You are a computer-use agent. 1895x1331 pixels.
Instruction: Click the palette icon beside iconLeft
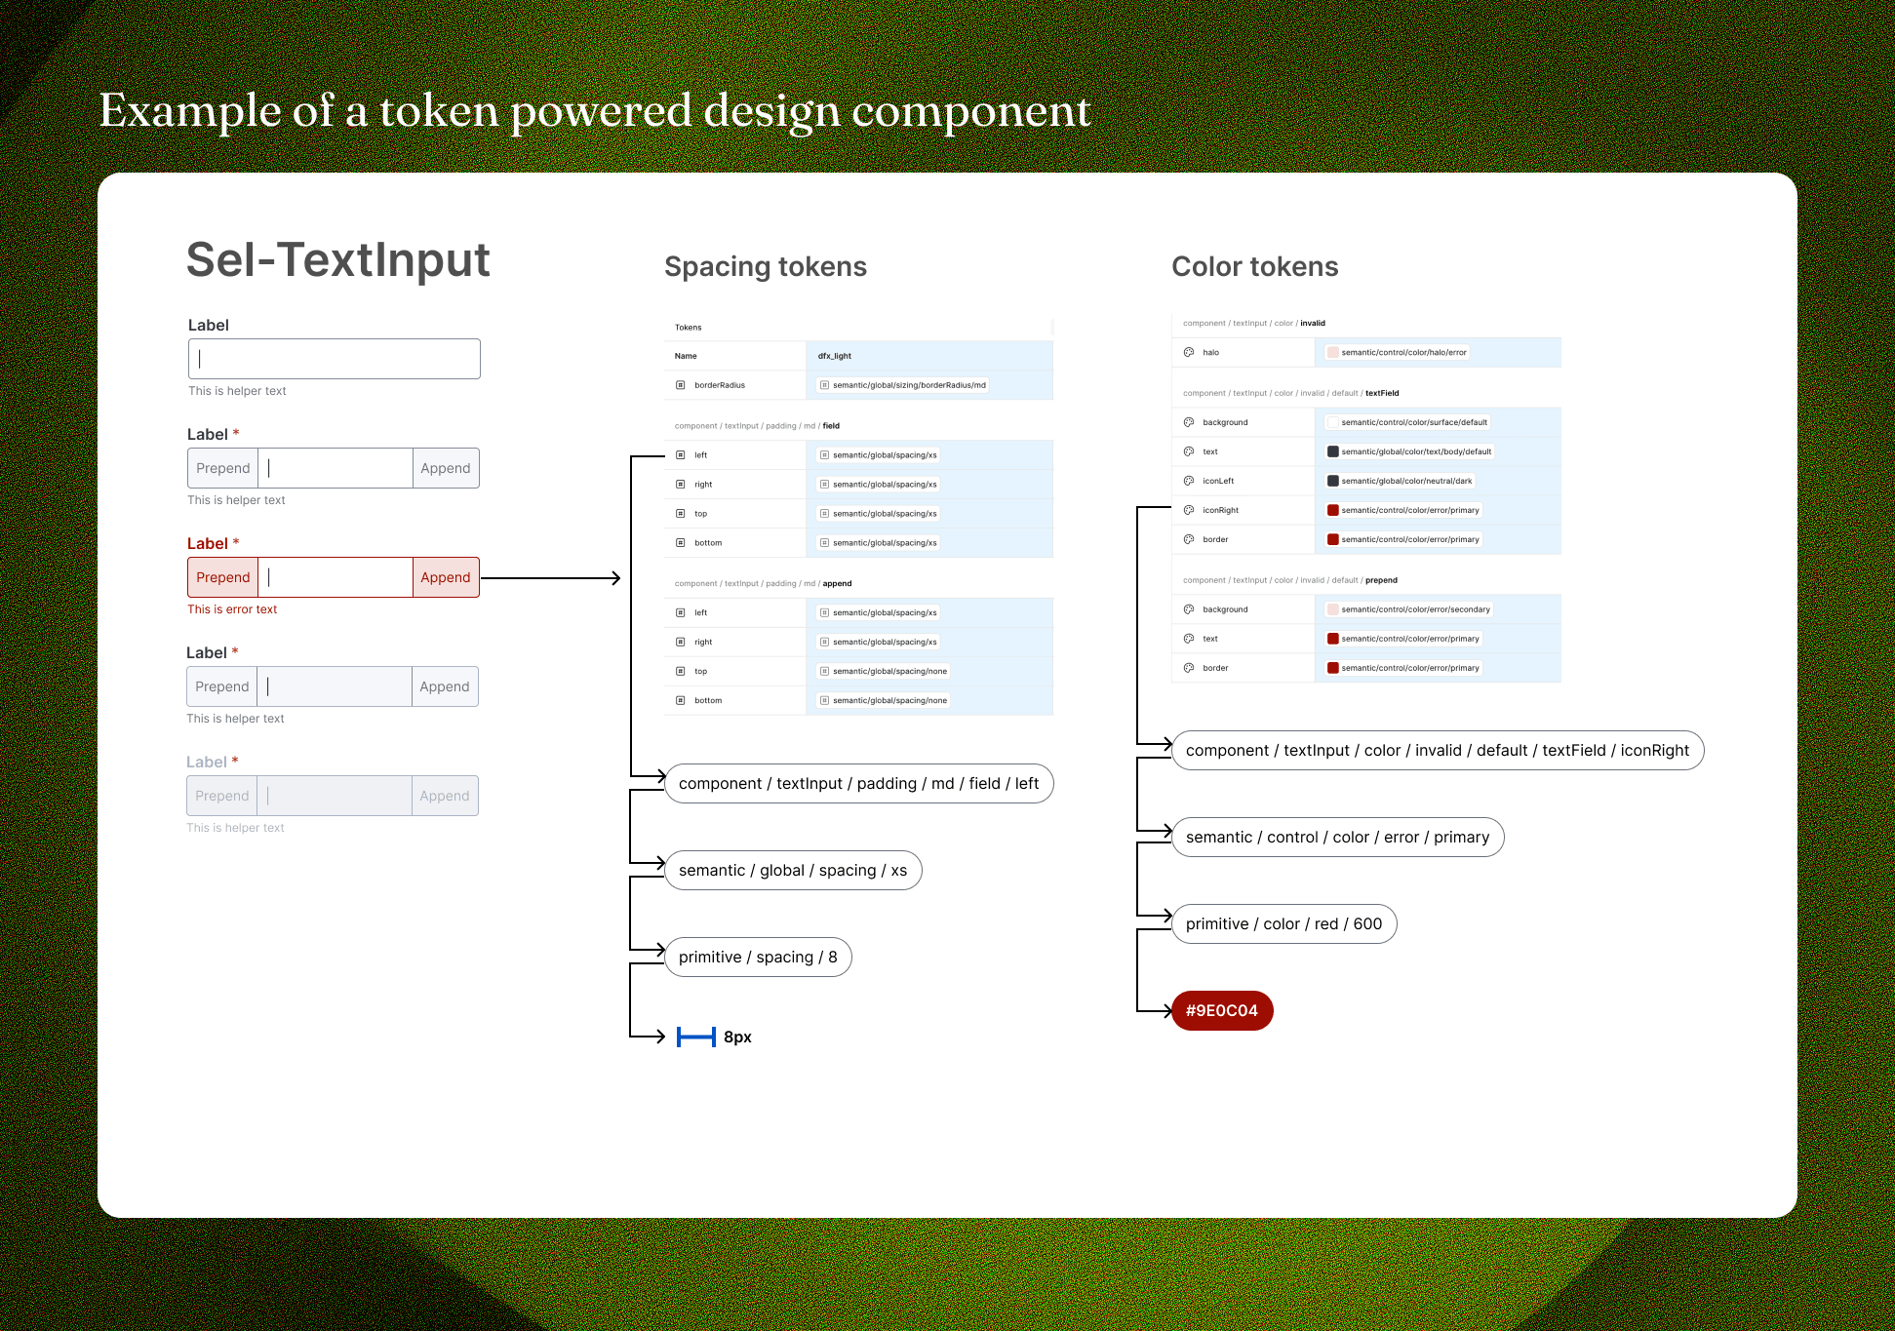[1189, 481]
